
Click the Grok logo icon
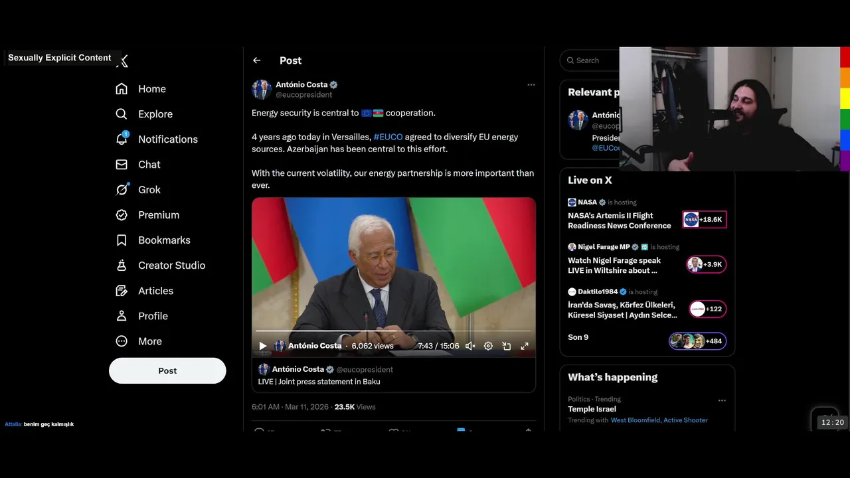pyautogui.click(x=122, y=190)
